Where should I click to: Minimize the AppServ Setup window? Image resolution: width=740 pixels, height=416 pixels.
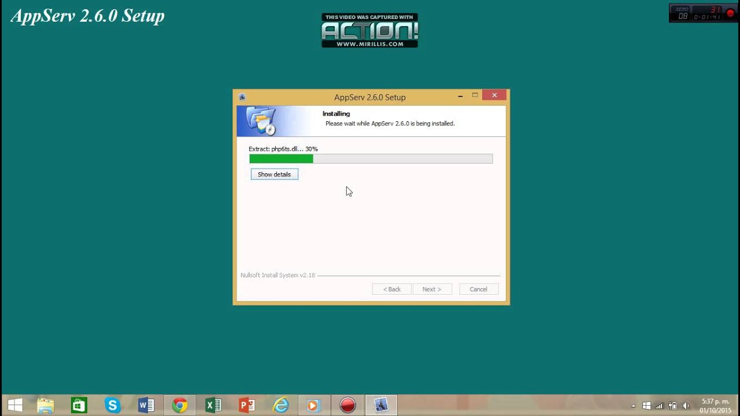(460, 96)
